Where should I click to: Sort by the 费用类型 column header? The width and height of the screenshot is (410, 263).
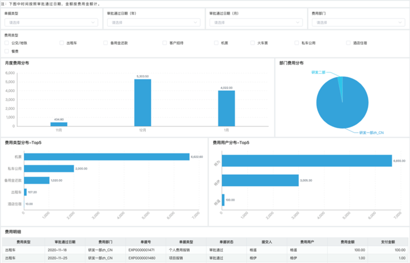(23, 242)
